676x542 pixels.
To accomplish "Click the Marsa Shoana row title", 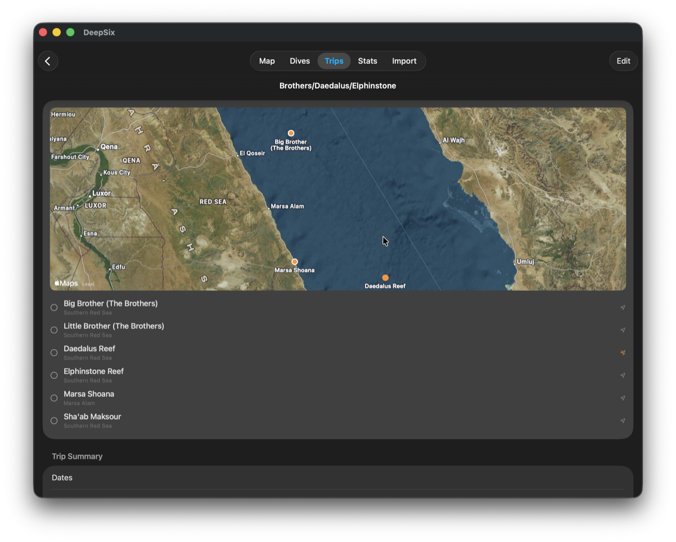I will 89,393.
